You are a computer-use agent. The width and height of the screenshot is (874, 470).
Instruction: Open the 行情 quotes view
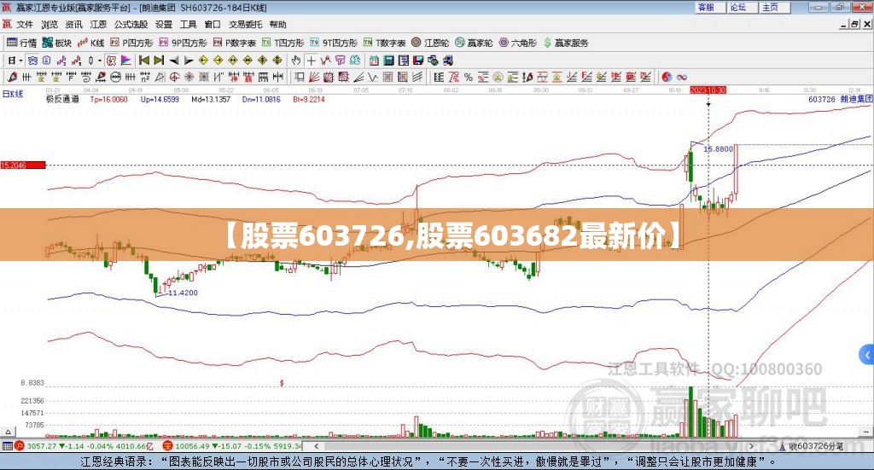[x=21, y=43]
